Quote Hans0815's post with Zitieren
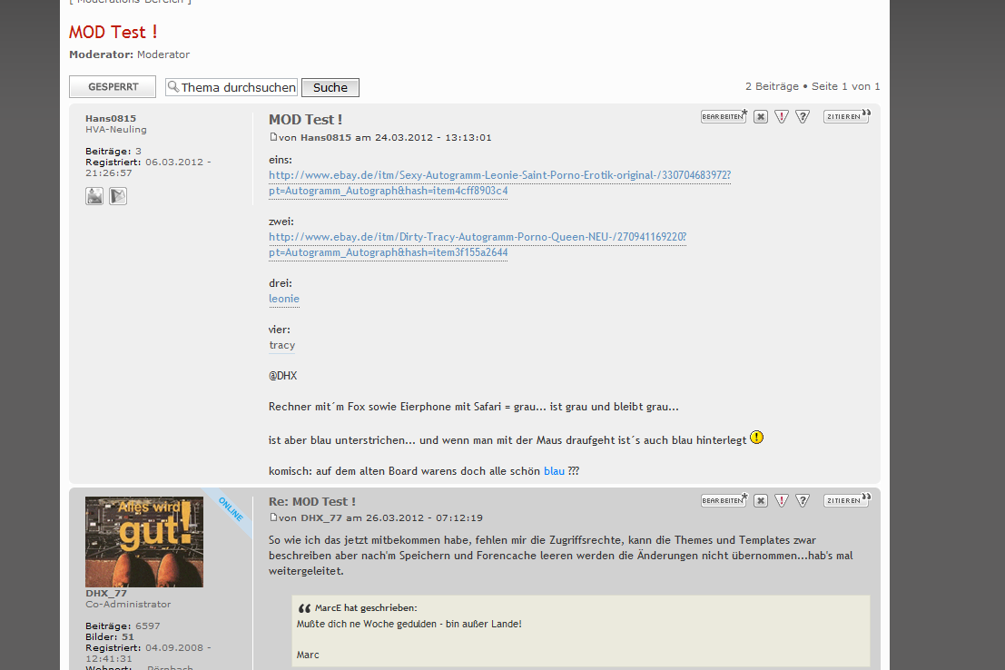This screenshot has height=670, width=1005. point(847,116)
